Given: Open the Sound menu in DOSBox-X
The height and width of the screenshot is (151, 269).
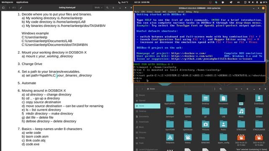Looking at the screenshot, I should (x=158, y=12).
